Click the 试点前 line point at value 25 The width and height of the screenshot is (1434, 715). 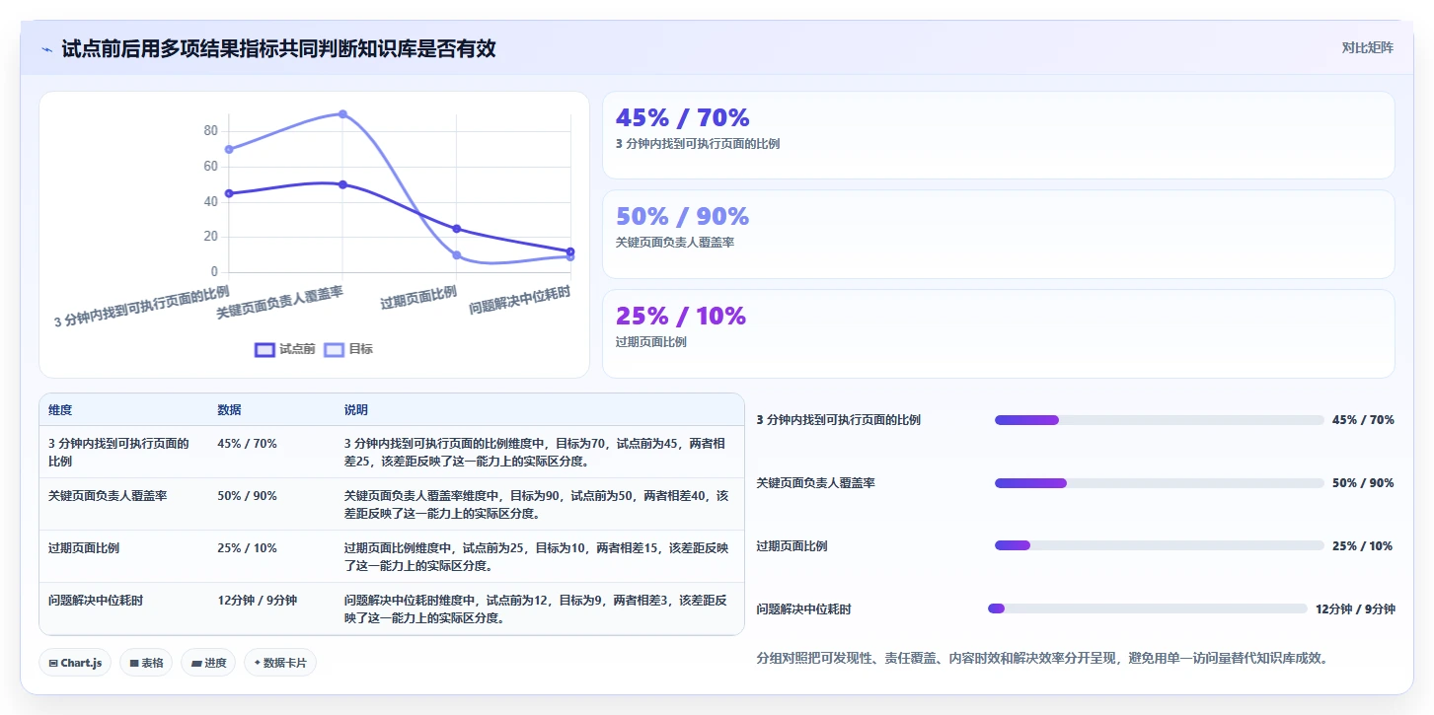point(456,229)
